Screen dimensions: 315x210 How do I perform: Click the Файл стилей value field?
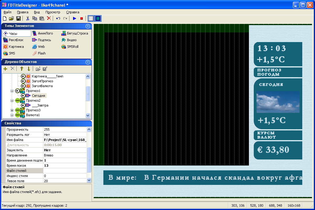65,171
